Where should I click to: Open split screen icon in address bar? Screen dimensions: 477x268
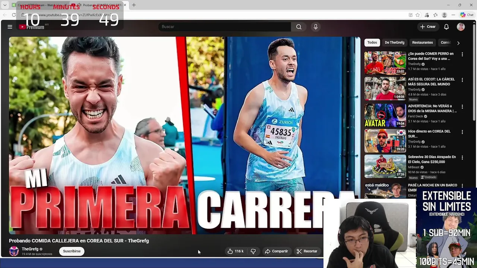coord(410,15)
